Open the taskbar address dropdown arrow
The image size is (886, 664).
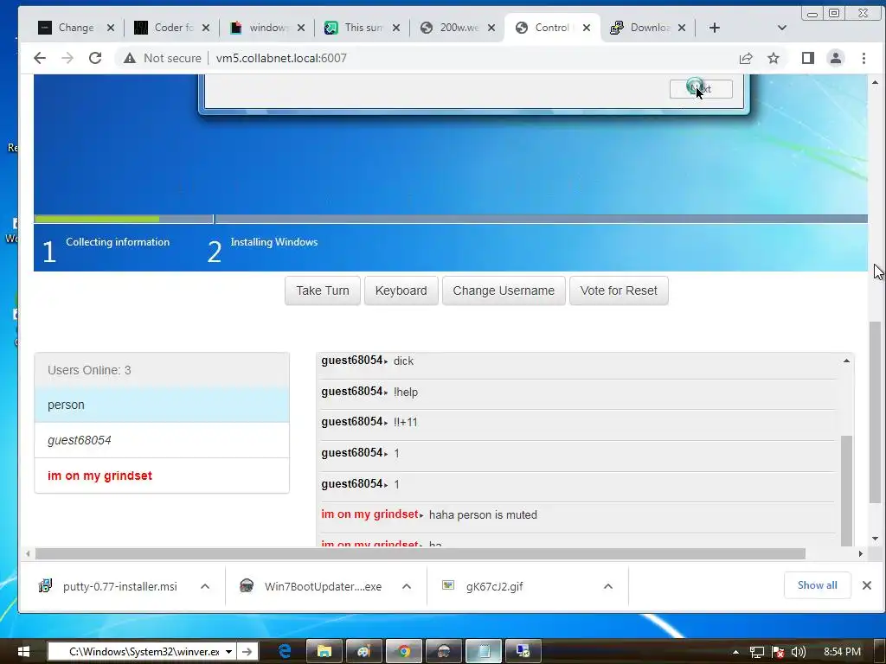(x=228, y=652)
